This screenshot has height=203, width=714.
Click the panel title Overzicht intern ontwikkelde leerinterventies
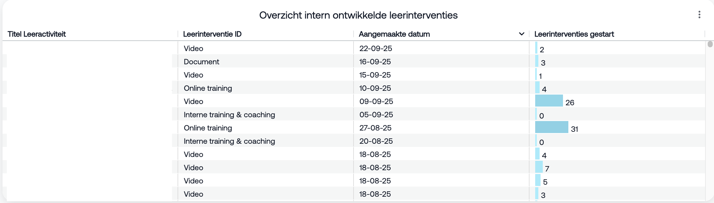pyautogui.click(x=358, y=15)
